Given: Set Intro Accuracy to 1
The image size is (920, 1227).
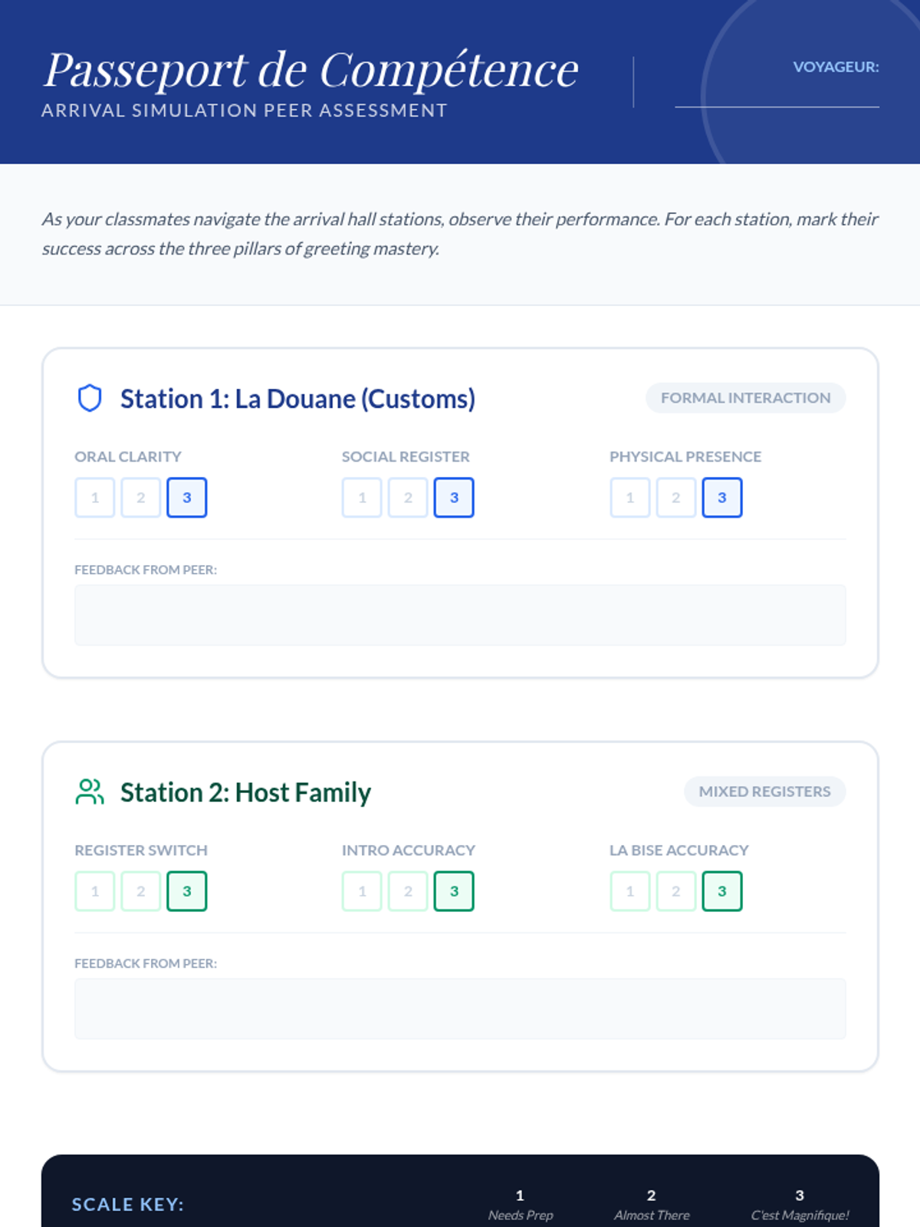Looking at the screenshot, I should click(362, 891).
